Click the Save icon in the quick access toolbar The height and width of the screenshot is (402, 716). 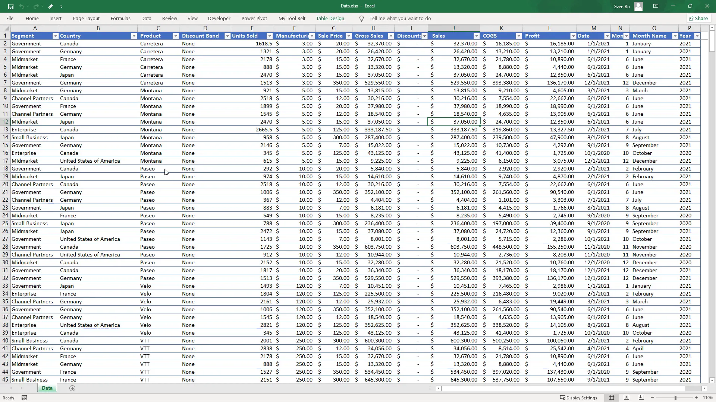click(10, 6)
